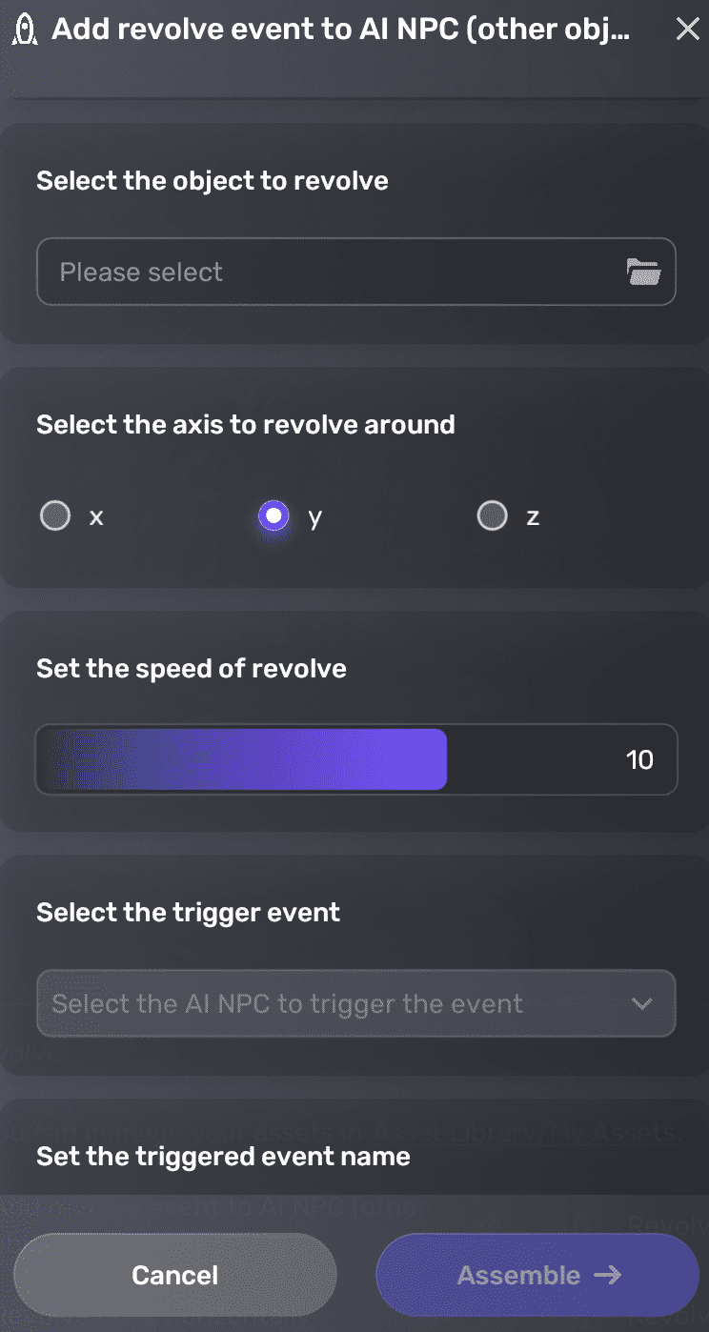Screen dimensions: 709x1332
Task: Click the rocket icon in dialog header
Action: click(x=26, y=30)
